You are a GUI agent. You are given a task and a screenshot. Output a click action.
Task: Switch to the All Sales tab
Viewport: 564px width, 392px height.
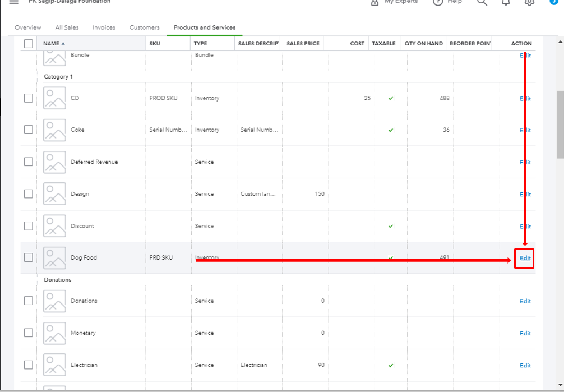(67, 27)
